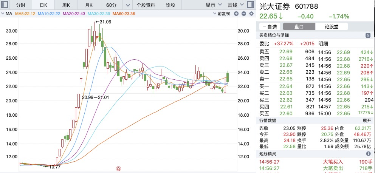The width and height of the screenshot is (375, 173).
Task: Click 今开 value 23.90
Action: [x=289, y=134]
